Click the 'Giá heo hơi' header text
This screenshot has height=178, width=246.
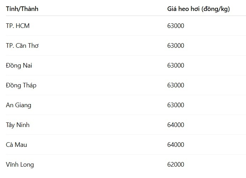point(183,9)
